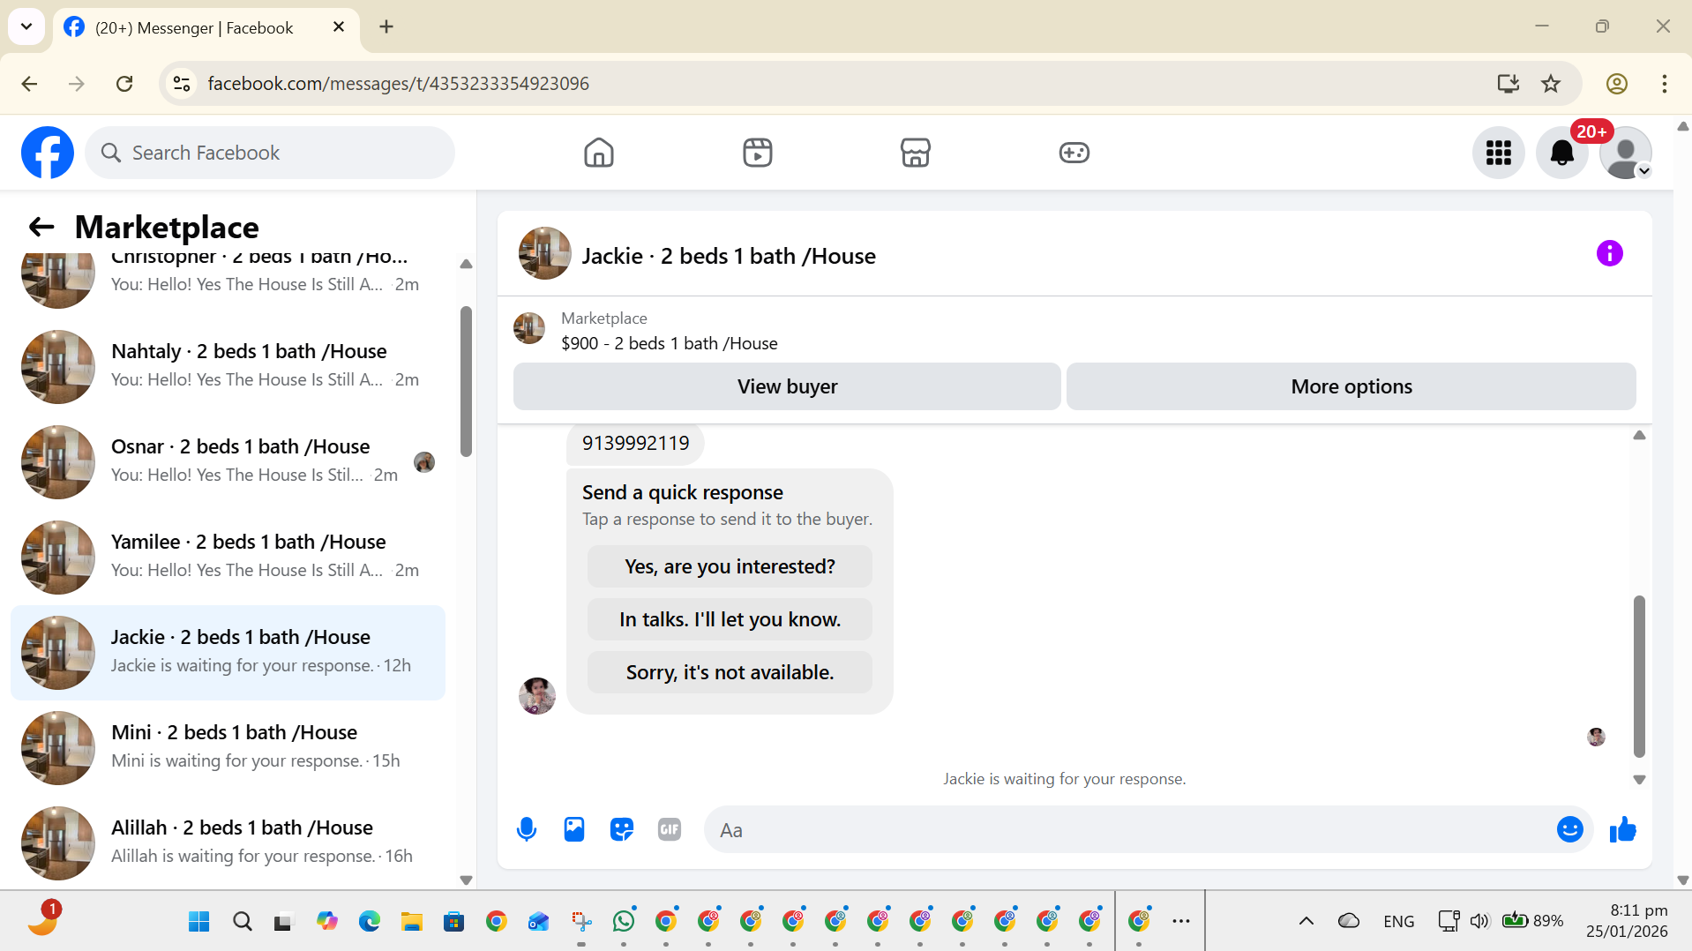
Task: Send quick reply "In talks. I'll let you know."
Action: tap(730, 619)
